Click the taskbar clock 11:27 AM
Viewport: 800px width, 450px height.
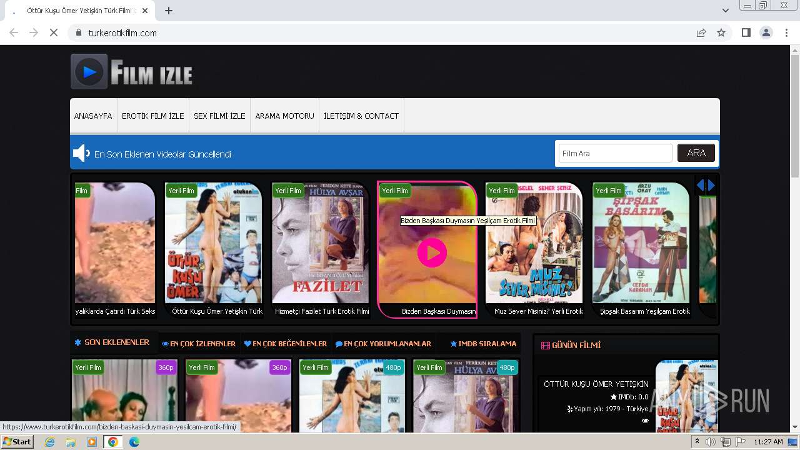click(768, 442)
